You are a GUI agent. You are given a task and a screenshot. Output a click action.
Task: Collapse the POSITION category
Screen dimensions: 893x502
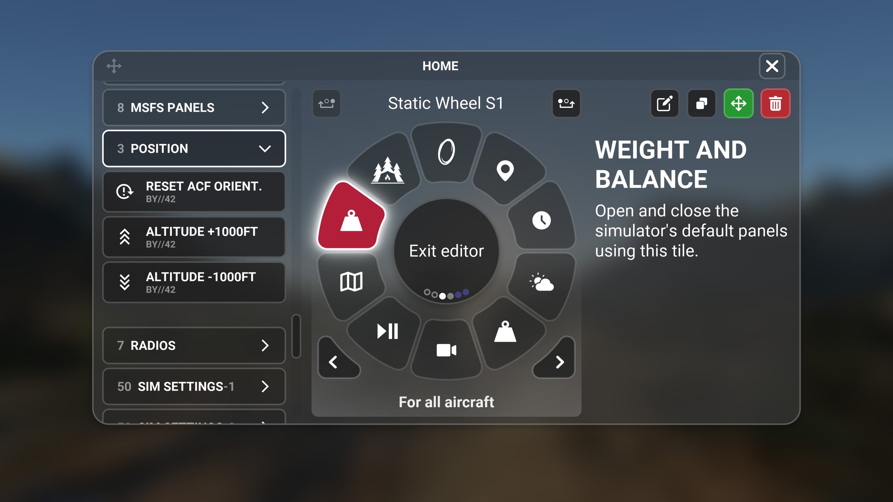point(194,149)
